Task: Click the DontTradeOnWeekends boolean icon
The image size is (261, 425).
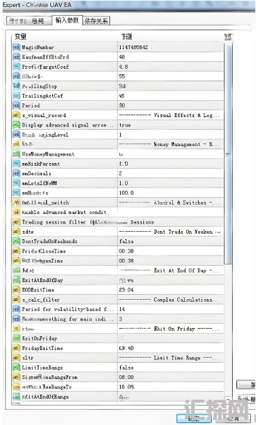Action: pos(16,241)
